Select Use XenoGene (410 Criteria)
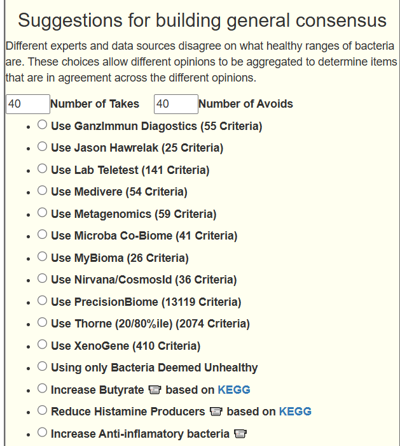 42,345
